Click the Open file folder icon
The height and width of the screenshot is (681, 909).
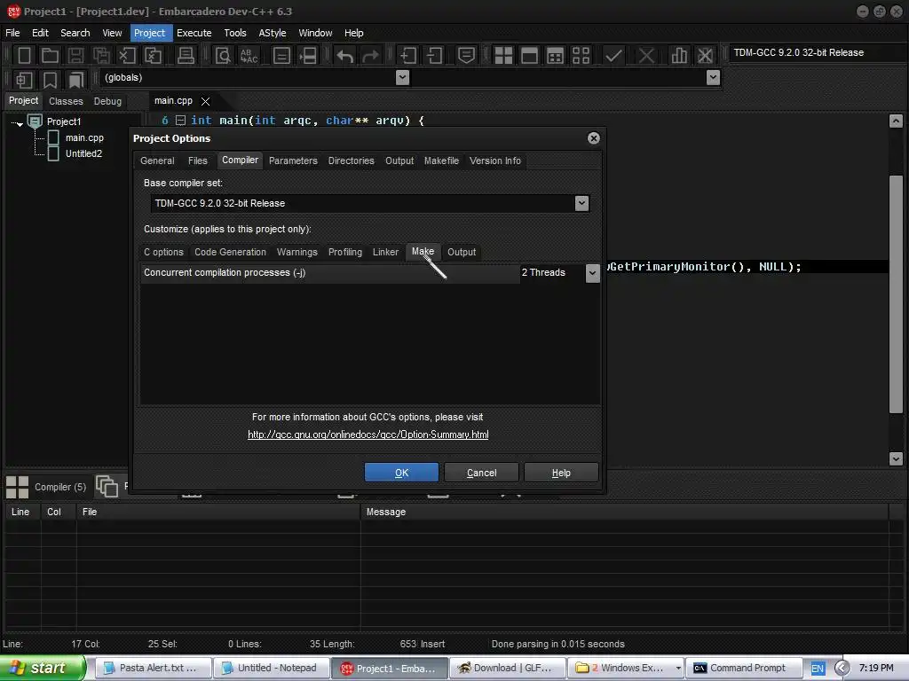pos(50,56)
